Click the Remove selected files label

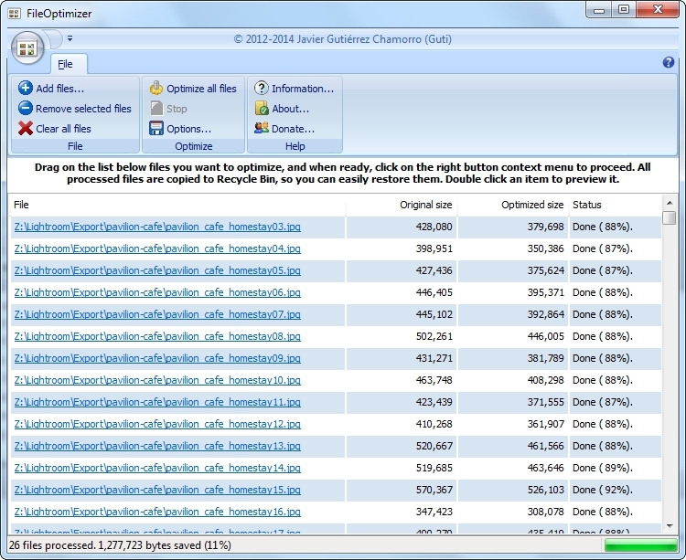pyautogui.click(x=83, y=109)
